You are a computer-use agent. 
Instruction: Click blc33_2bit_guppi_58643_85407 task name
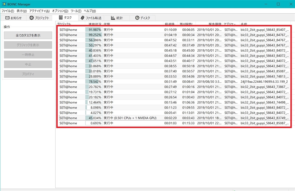[x=264, y=30]
